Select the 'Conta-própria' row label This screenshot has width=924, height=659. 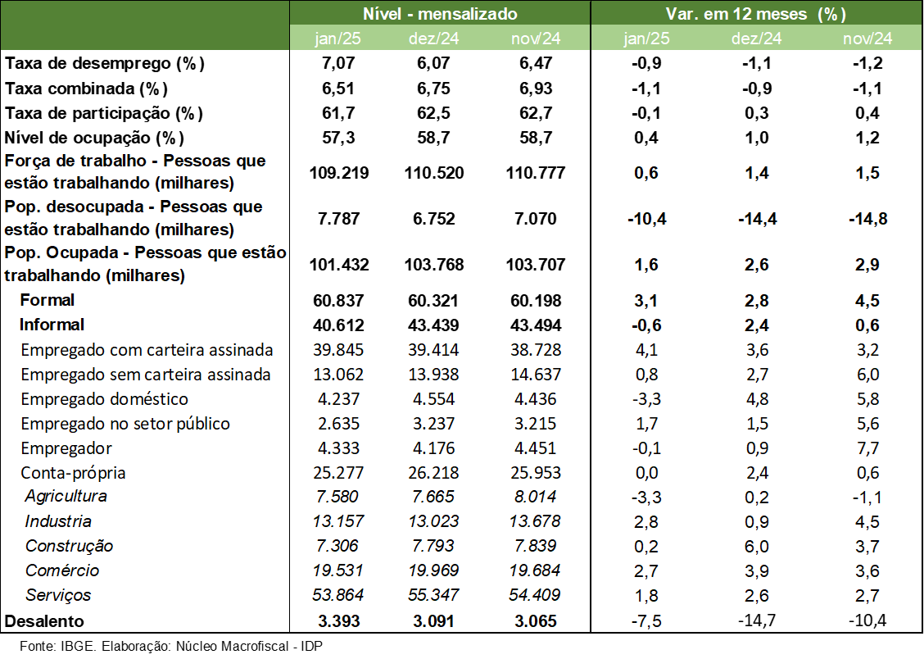(73, 473)
